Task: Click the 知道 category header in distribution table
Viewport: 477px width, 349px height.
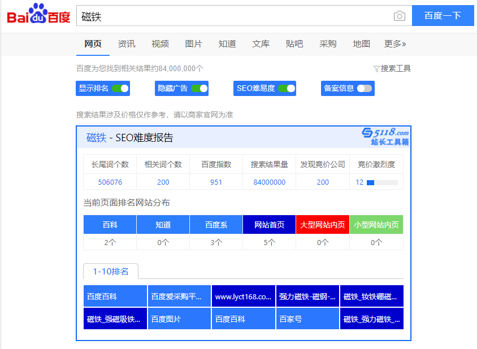Action: click(163, 225)
